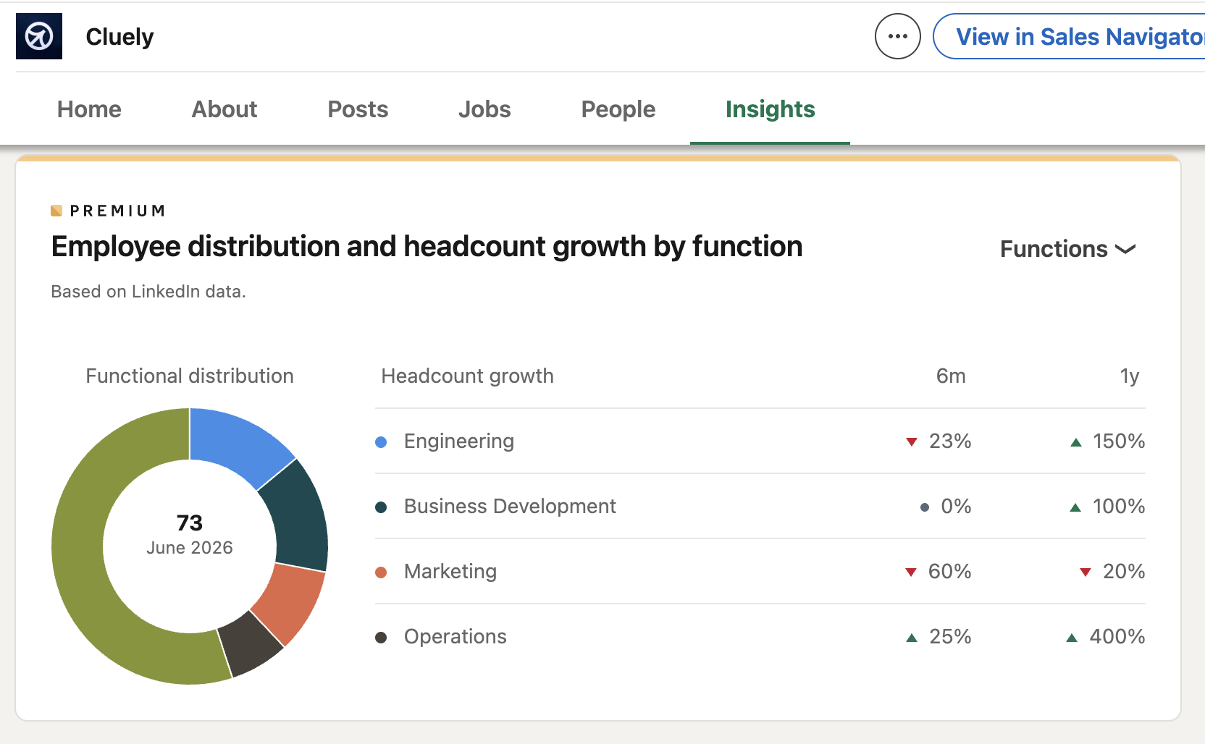The height and width of the screenshot is (744, 1205).
Task: Click the June 2026 date label
Action: 190,548
